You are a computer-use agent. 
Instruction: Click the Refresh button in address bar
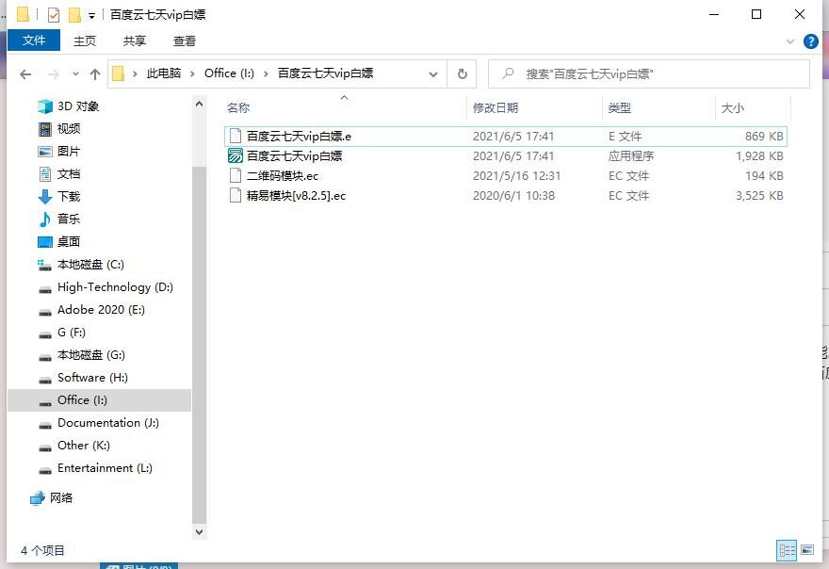[x=462, y=73]
